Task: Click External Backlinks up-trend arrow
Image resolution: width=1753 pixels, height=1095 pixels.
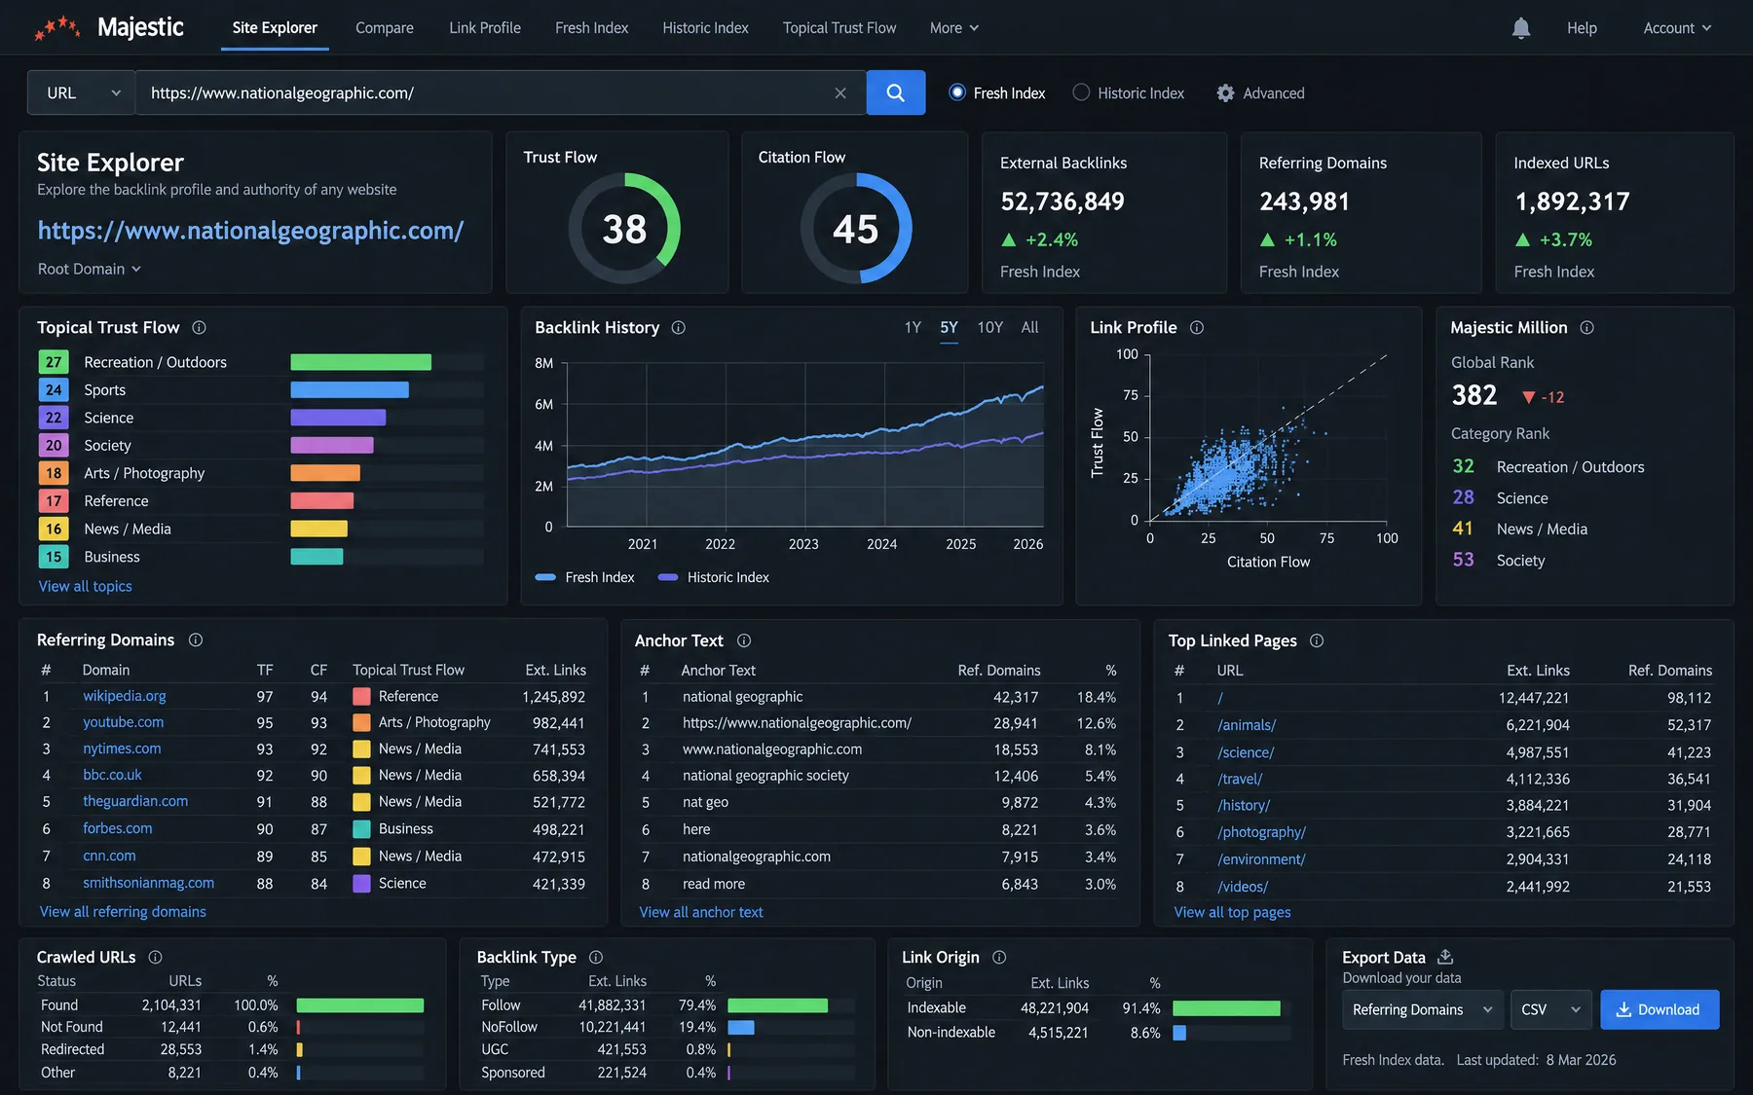Action: click(x=1009, y=240)
